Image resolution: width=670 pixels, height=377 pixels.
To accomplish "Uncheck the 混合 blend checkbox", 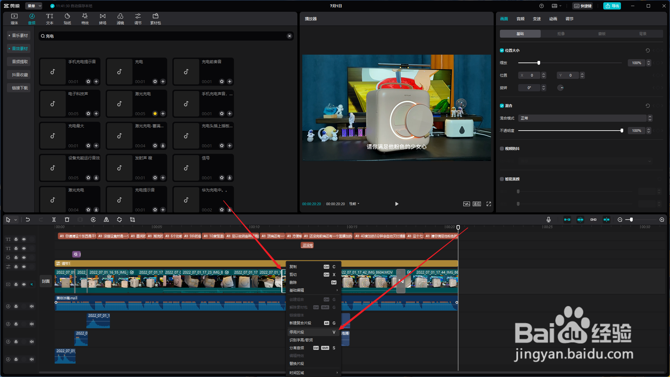I will pos(502,106).
